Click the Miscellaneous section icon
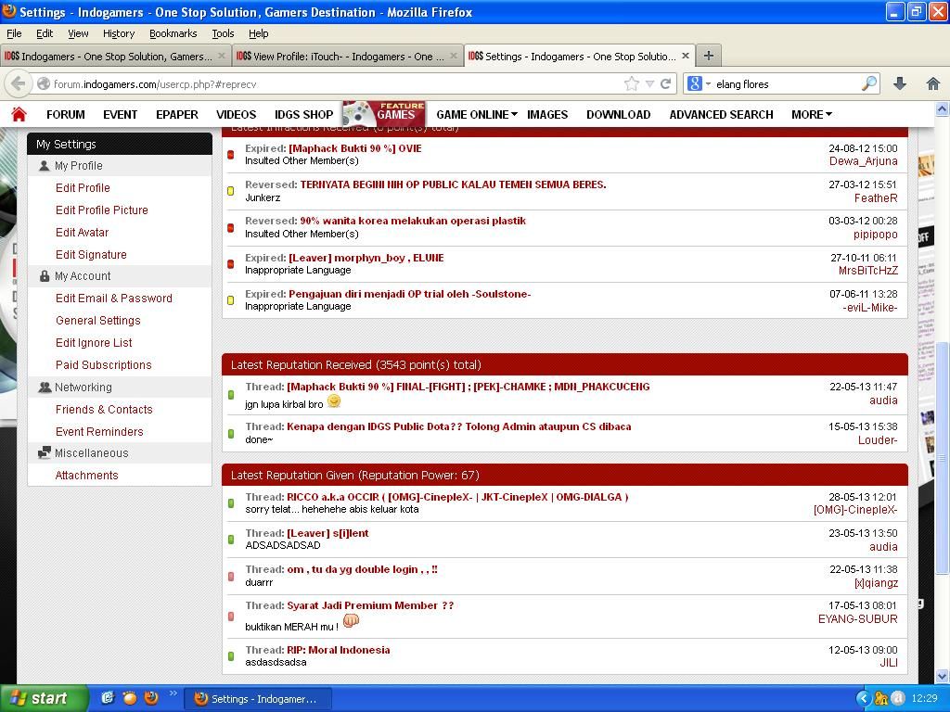The height and width of the screenshot is (712, 950). [x=45, y=452]
